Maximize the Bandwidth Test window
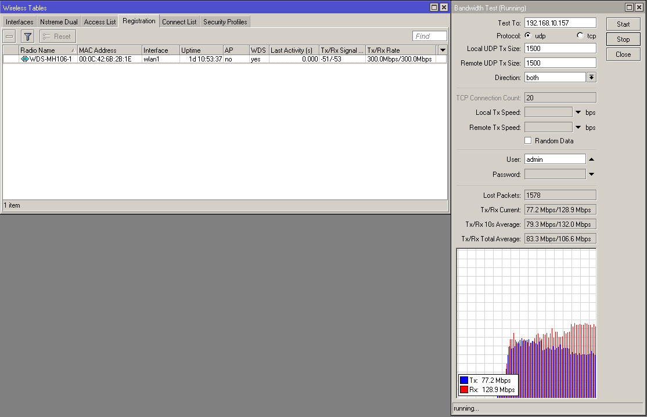Image resolution: width=647 pixels, height=417 pixels. pyautogui.click(x=629, y=8)
